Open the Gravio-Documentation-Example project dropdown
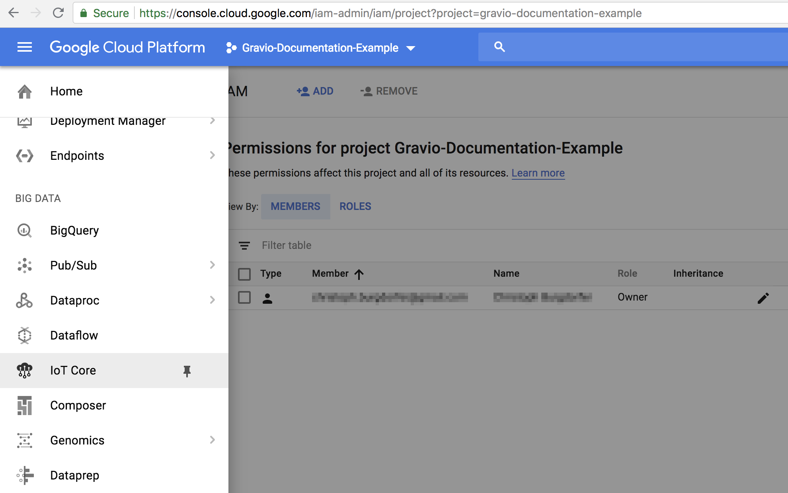Viewport: 788px width, 493px height. coord(321,48)
